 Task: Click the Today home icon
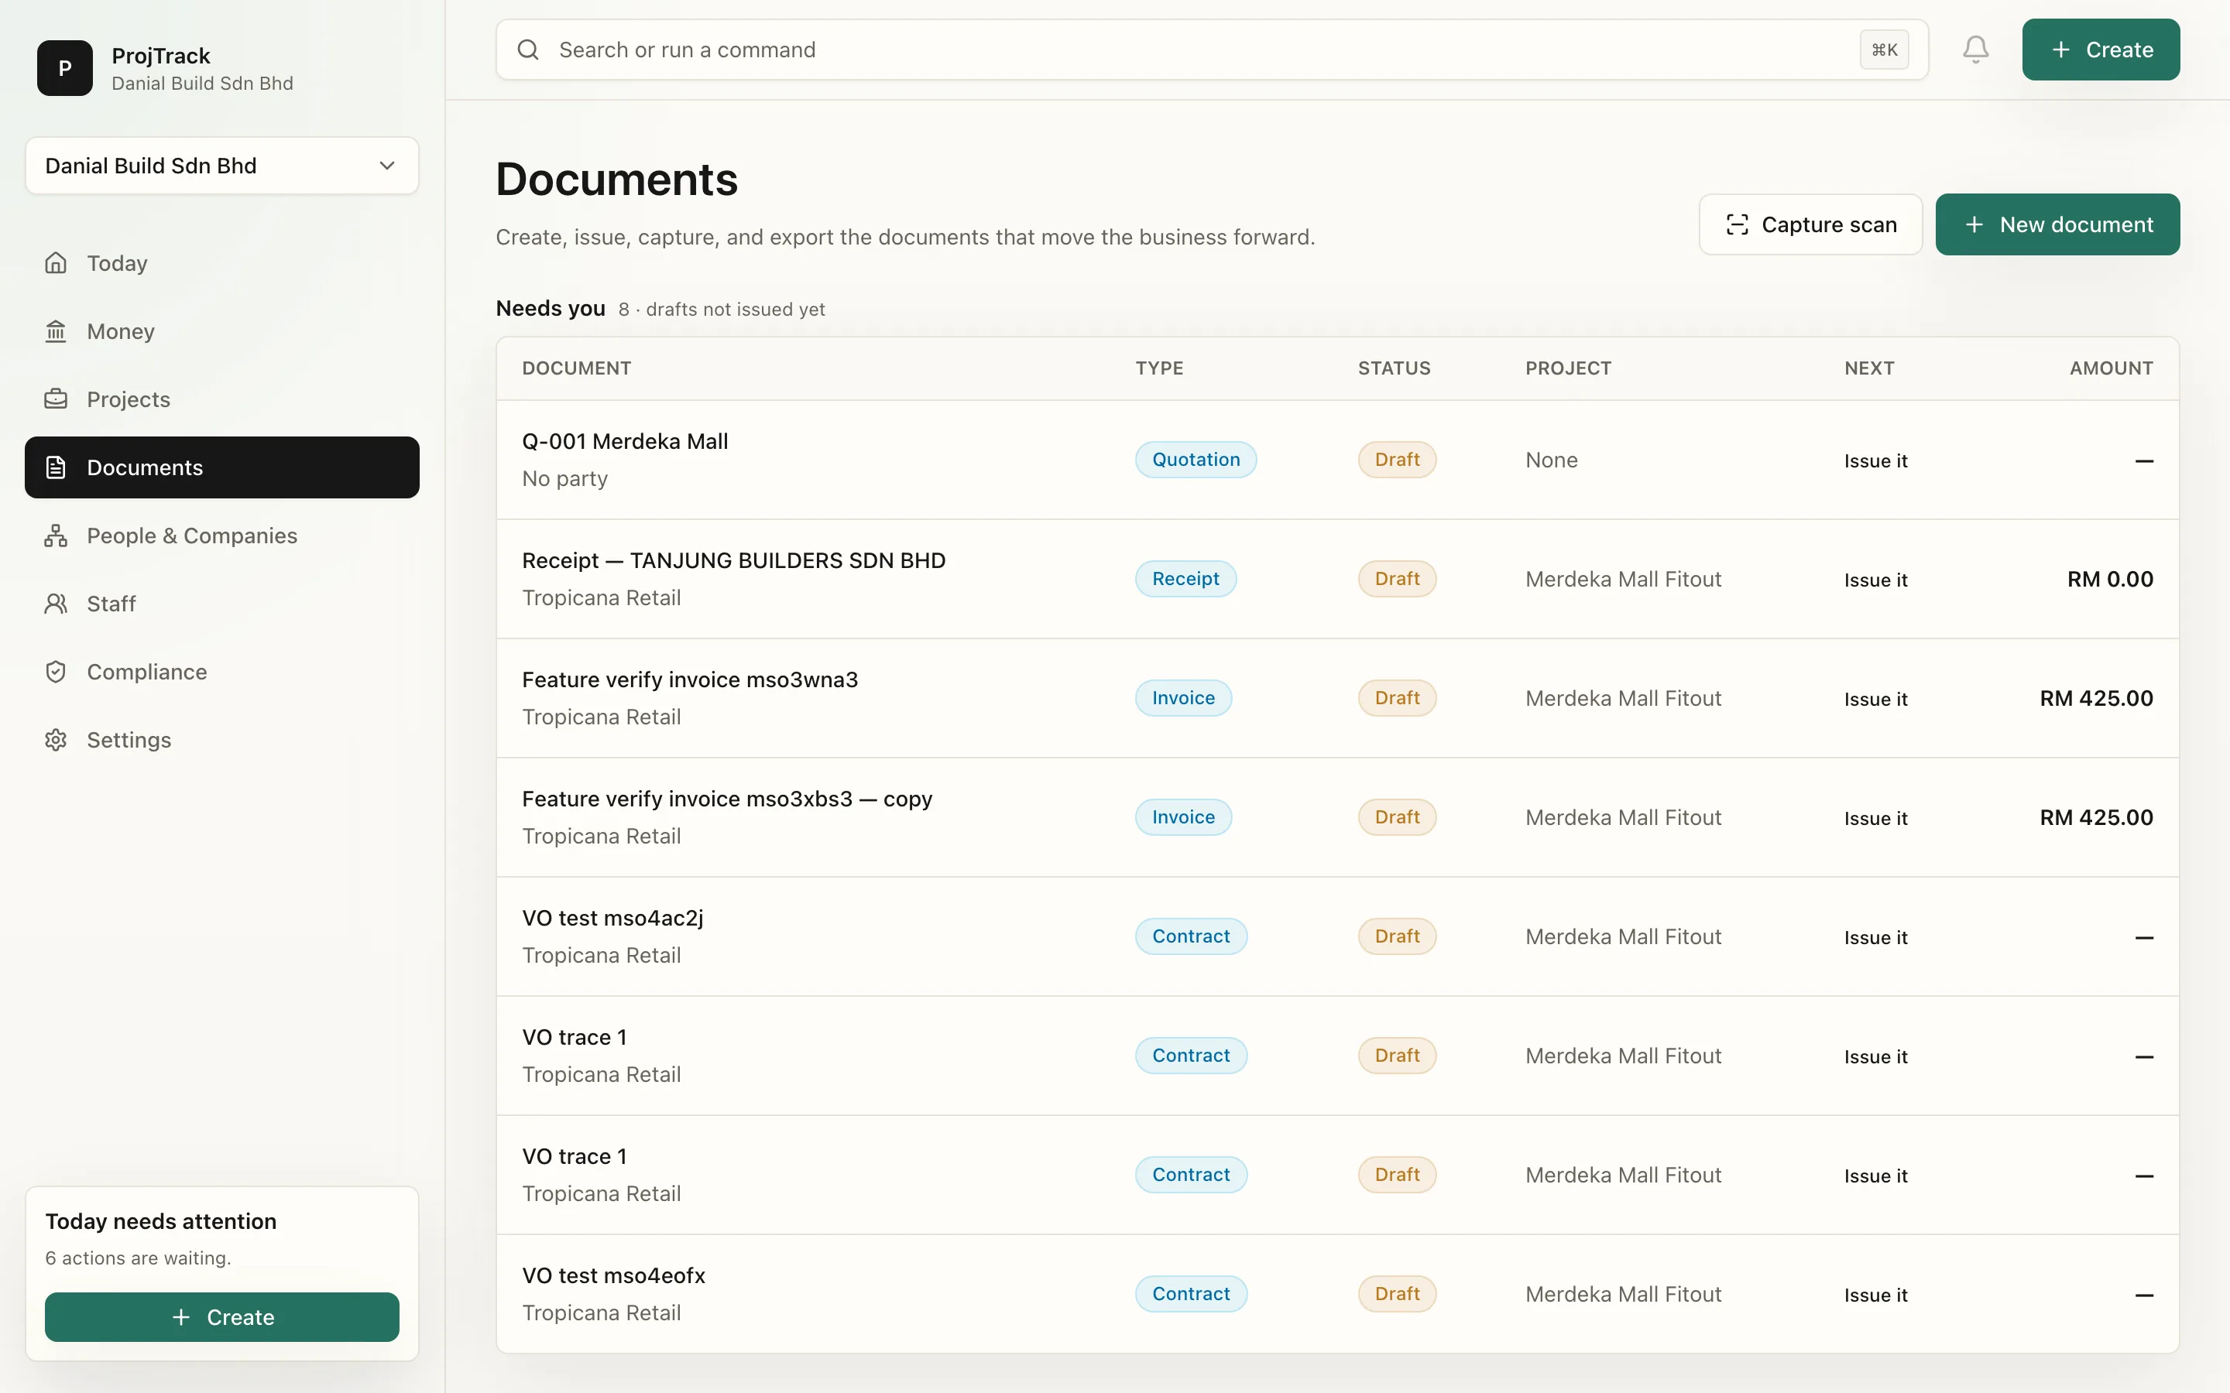57,263
